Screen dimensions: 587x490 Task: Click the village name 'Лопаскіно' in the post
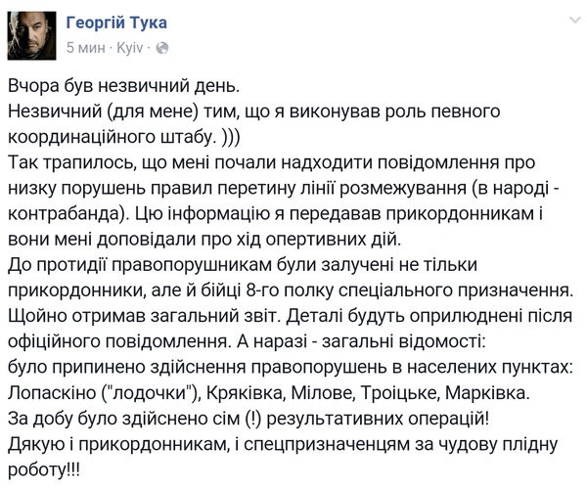click(x=52, y=392)
